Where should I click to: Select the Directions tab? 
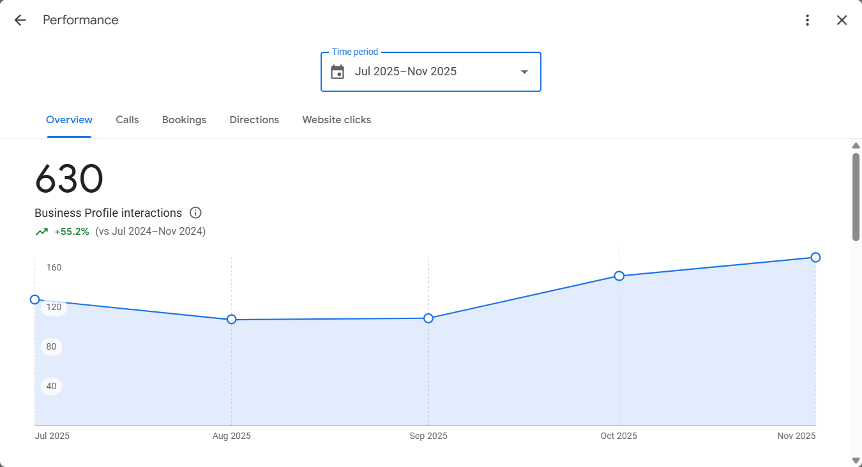click(254, 119)
